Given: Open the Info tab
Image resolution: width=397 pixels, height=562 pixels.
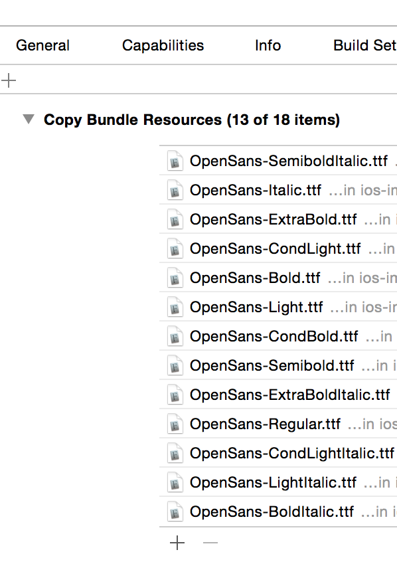Looking at the screenshot, I should point(268,45).
